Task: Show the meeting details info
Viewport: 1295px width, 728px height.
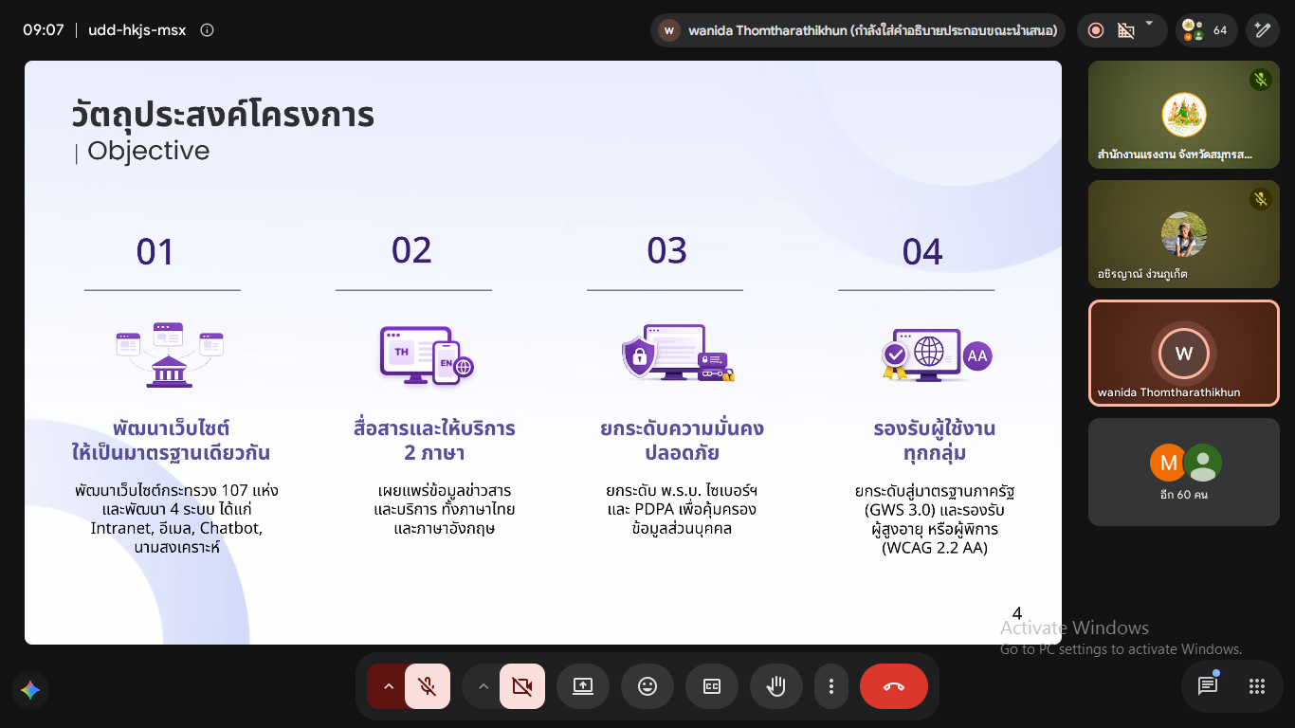Action: 207,30
